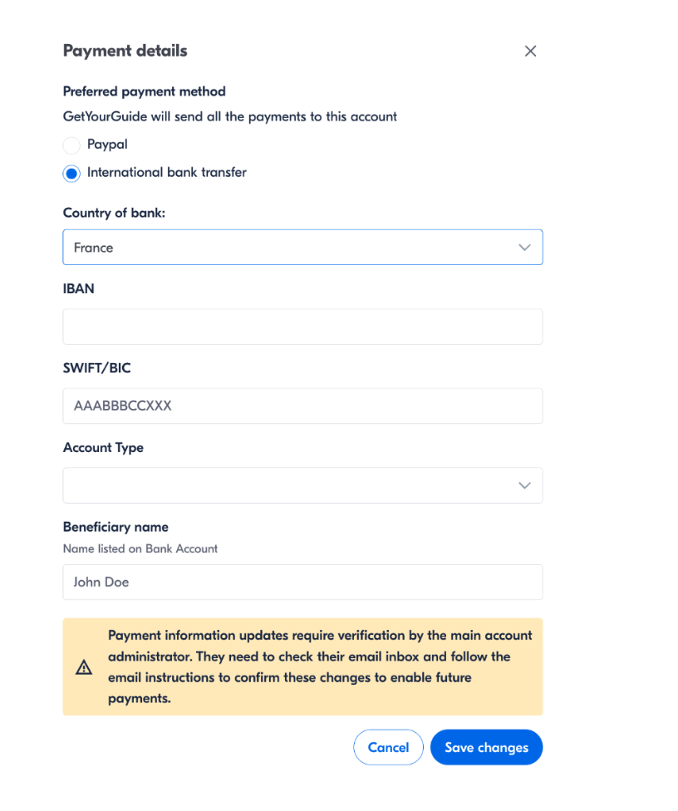Click the warning triangle icon
Image resolution: width=678 pixels, height=811 pixels.
pos(84,667)
